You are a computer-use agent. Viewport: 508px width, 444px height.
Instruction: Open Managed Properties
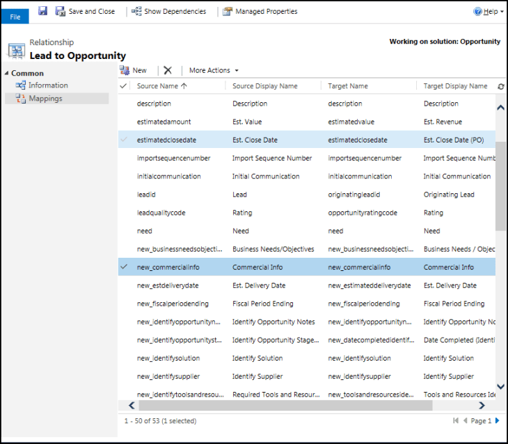[260, 11]
